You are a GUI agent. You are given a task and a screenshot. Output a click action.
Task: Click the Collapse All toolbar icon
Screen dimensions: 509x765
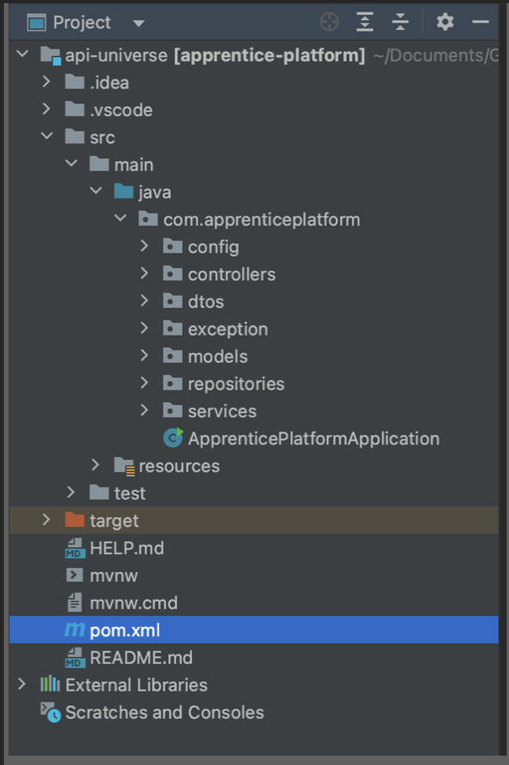pyautogui.click(x=400, y=22)
